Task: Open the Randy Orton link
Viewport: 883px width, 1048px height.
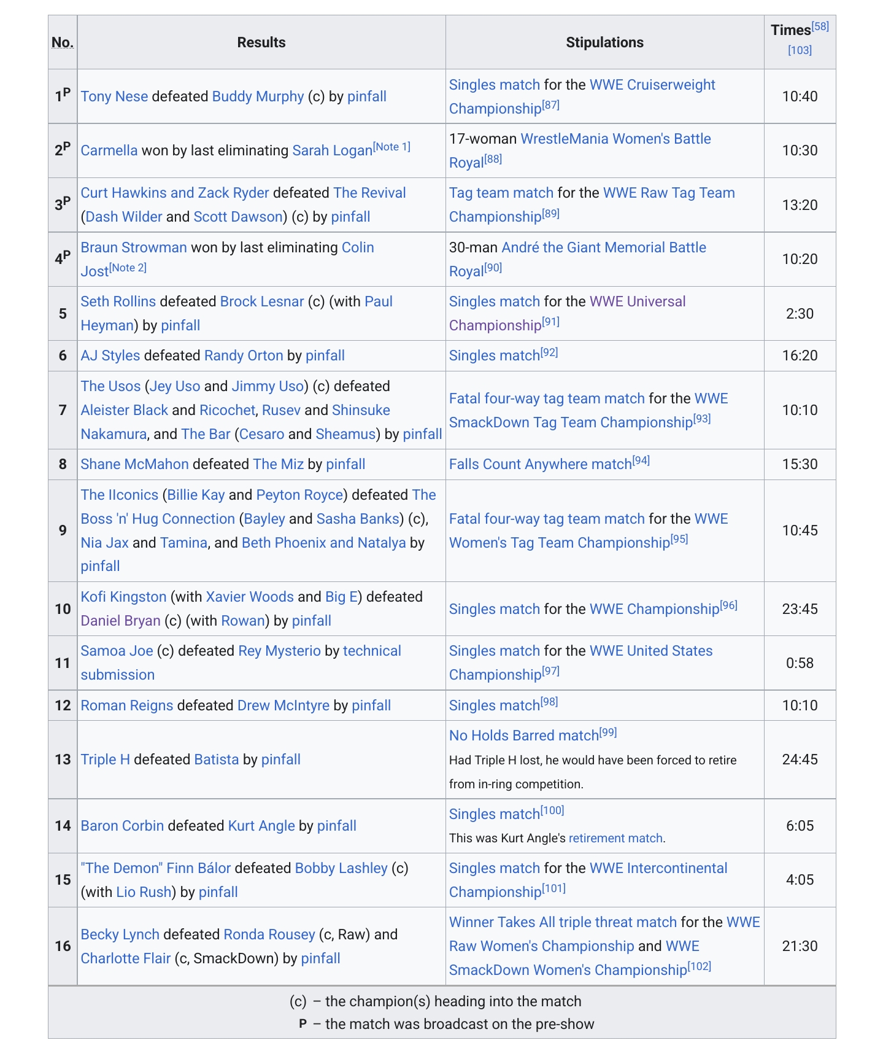Action: (244, 355)
